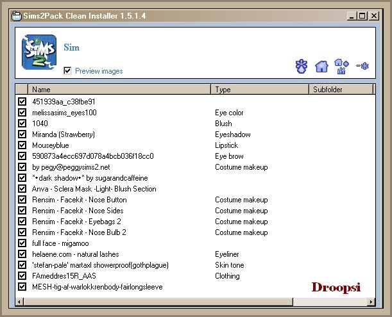Viewport: 392px width, 317px height.
Task: Click the horizontal scrollbar left arrow
Action: click(19, 302)
